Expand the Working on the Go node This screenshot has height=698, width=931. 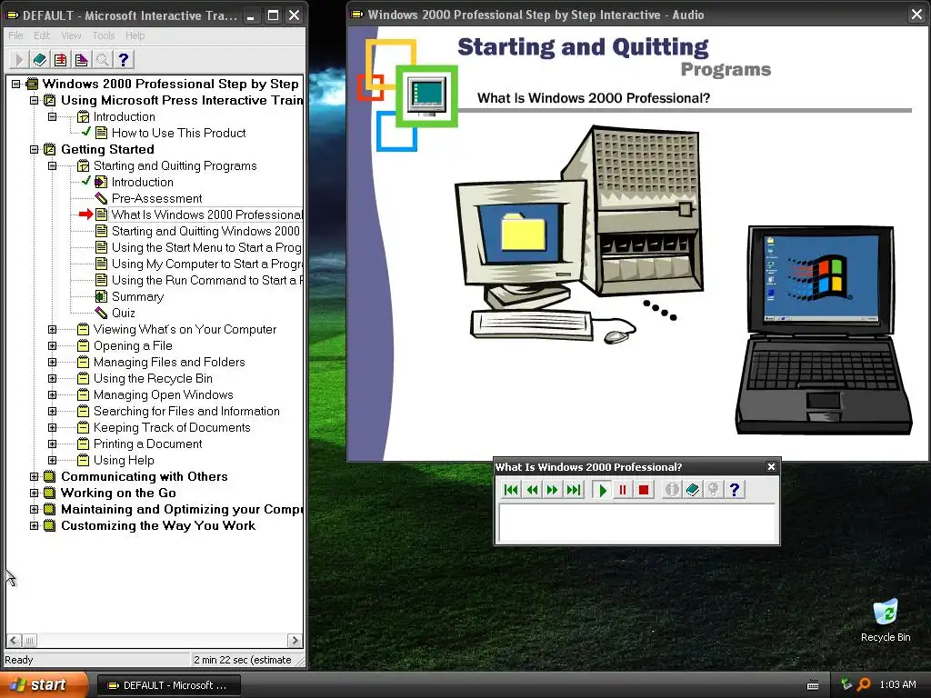35,494
